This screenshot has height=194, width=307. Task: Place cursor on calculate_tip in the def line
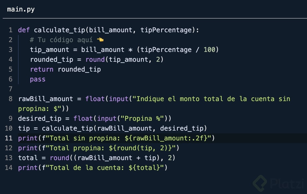point(59,30)
